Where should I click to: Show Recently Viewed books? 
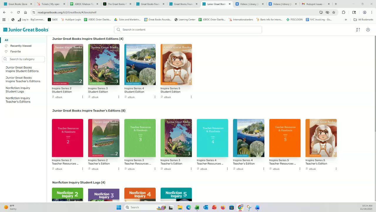point(21,46)
